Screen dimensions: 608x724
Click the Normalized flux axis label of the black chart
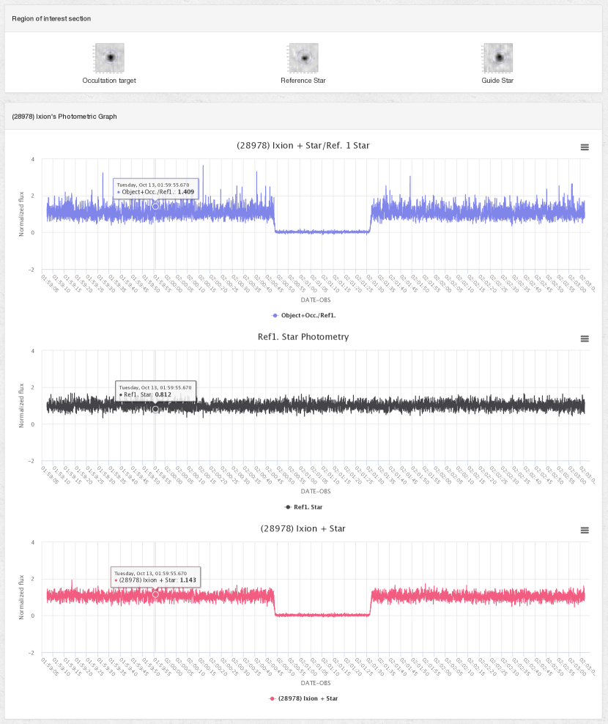21,405
